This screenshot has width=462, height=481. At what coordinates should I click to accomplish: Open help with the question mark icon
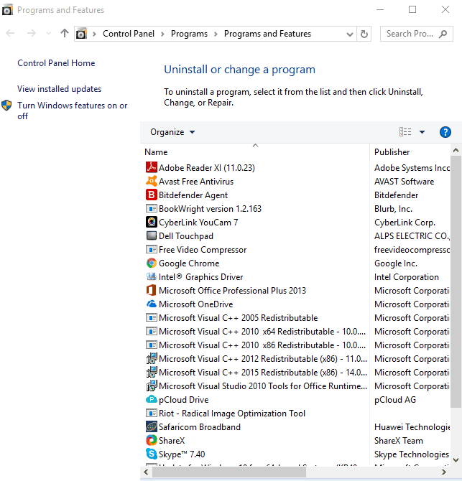point(445,132)
